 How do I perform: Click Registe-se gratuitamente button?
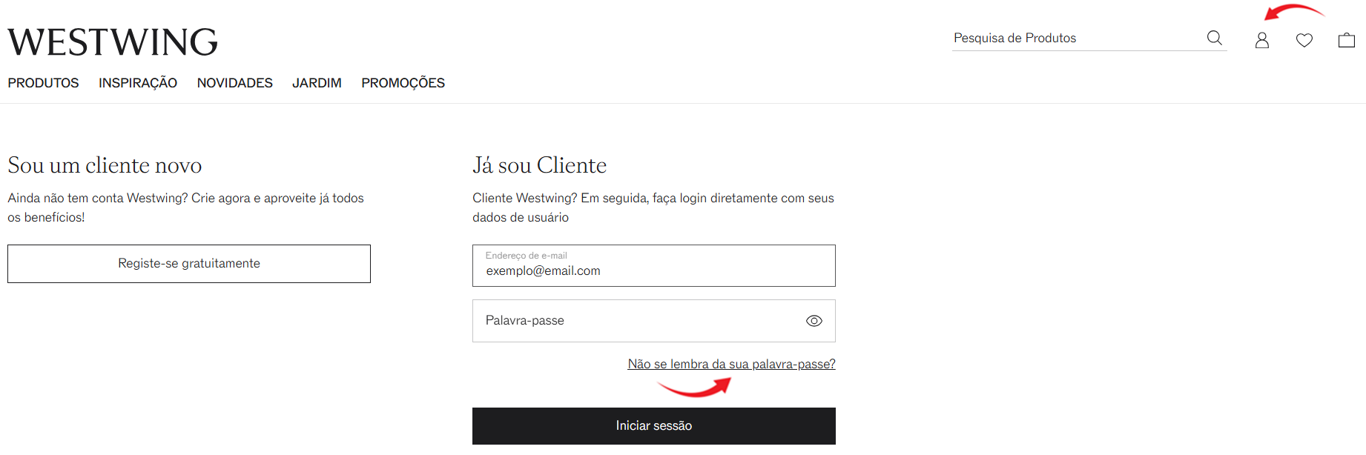tap(189, 264)
